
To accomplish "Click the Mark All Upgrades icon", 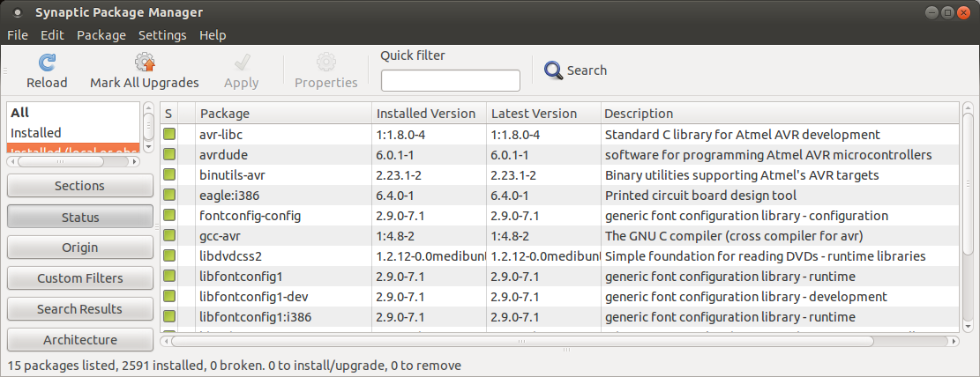I will click(145, 63).
